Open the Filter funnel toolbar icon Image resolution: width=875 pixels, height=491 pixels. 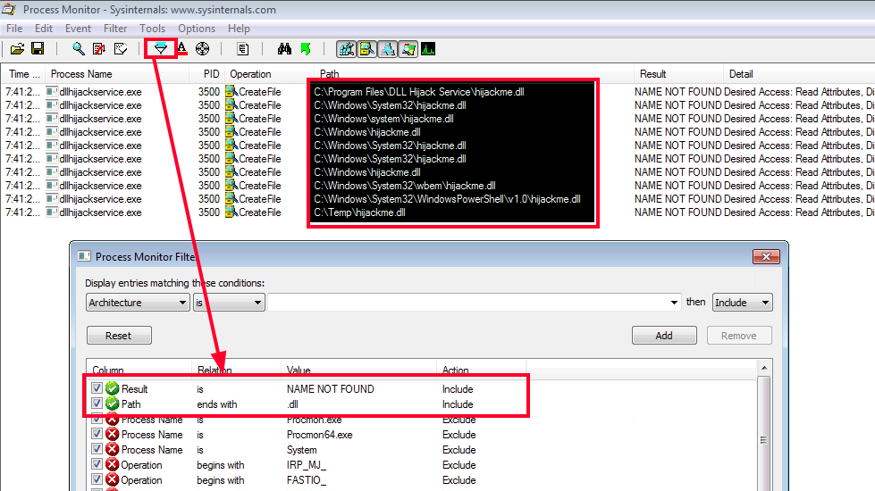(x=161, y=49)
